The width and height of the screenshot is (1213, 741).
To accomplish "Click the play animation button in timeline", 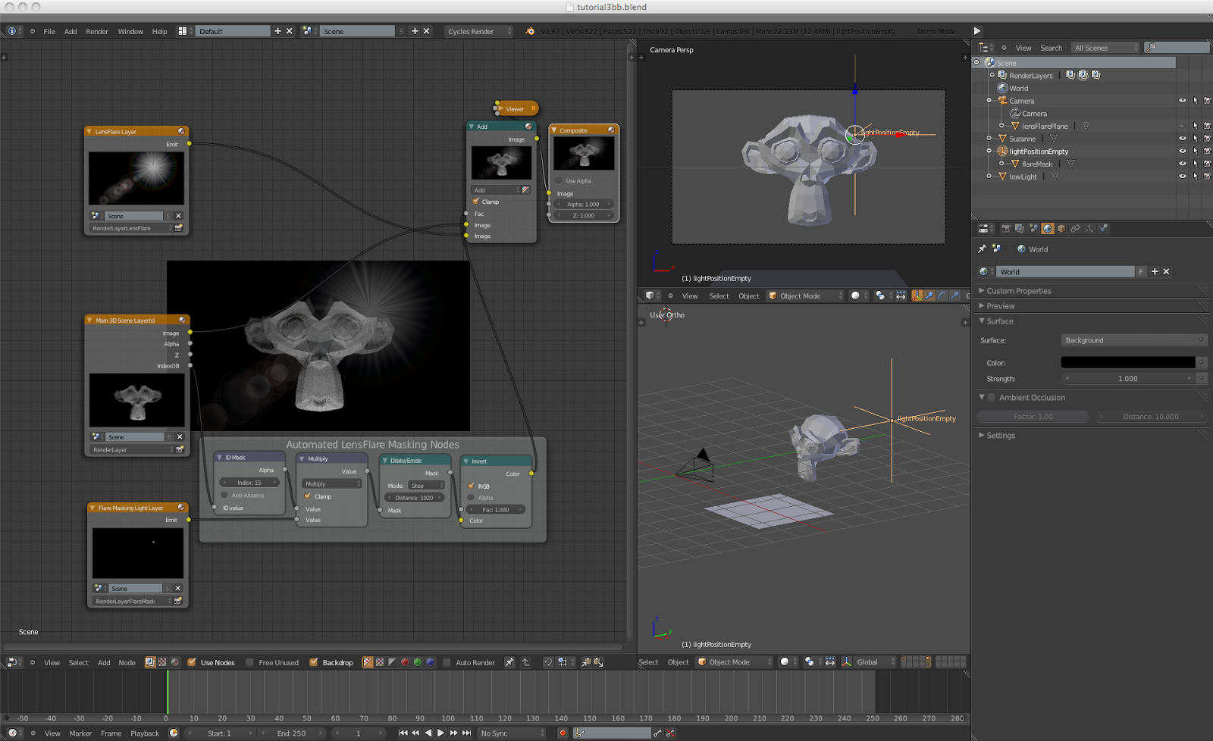I will pyautogui.click(x=440, y=733).
